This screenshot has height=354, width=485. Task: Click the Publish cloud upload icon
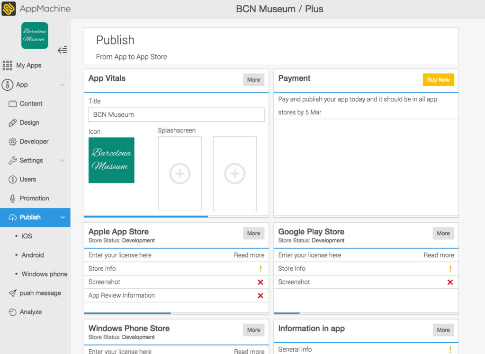(x=12, y=217)
